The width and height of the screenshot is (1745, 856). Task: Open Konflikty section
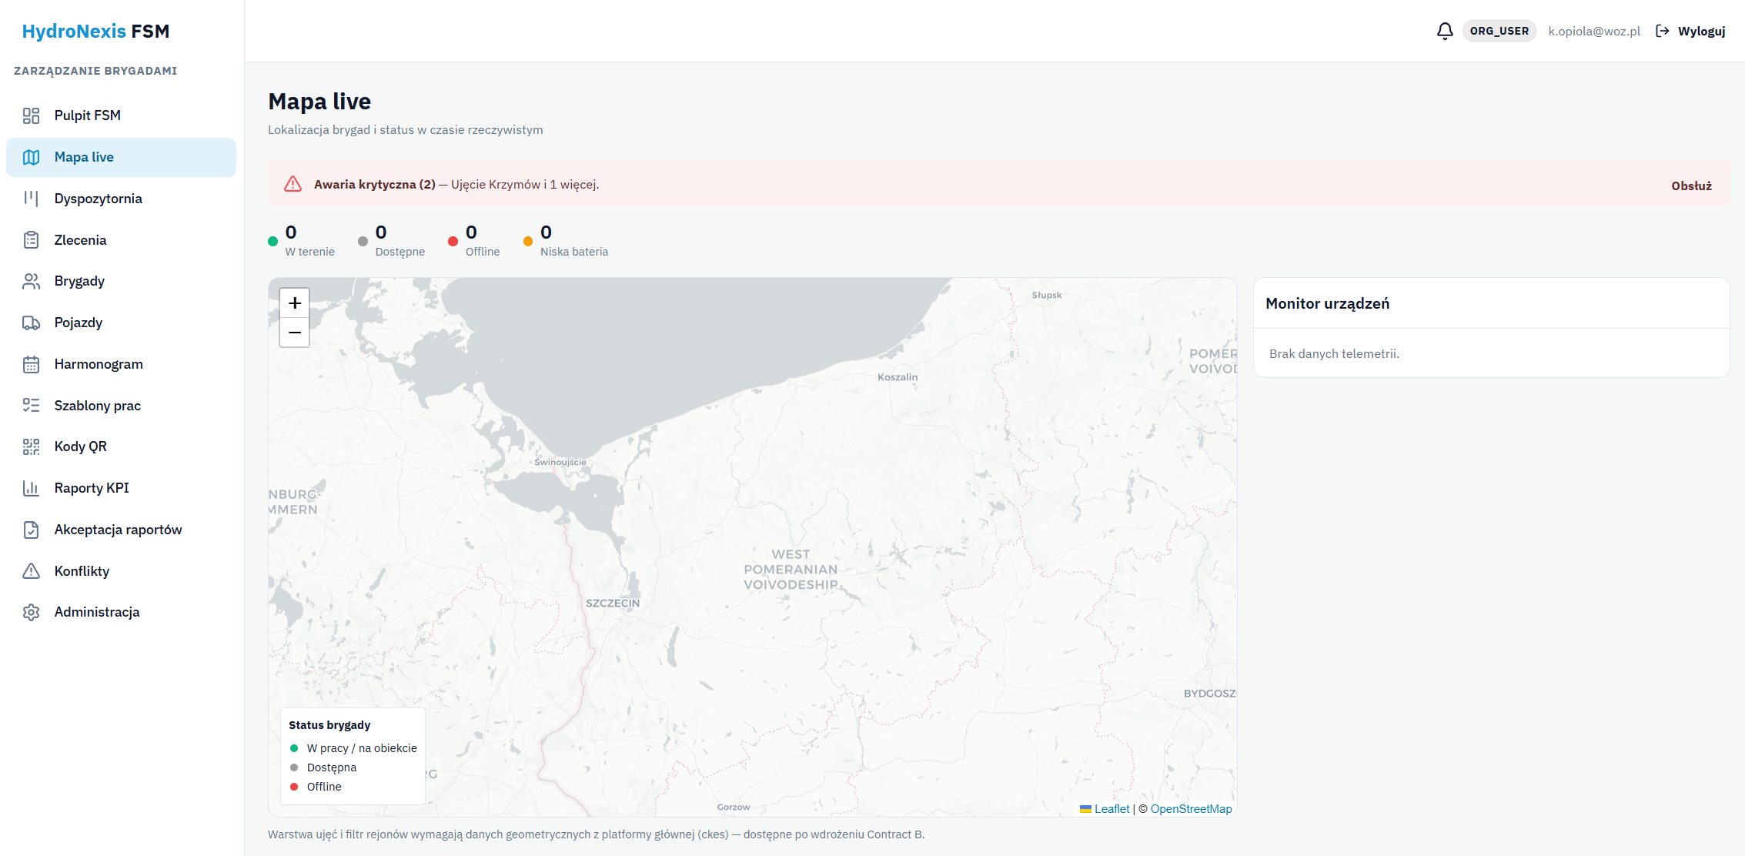point(121,571)
